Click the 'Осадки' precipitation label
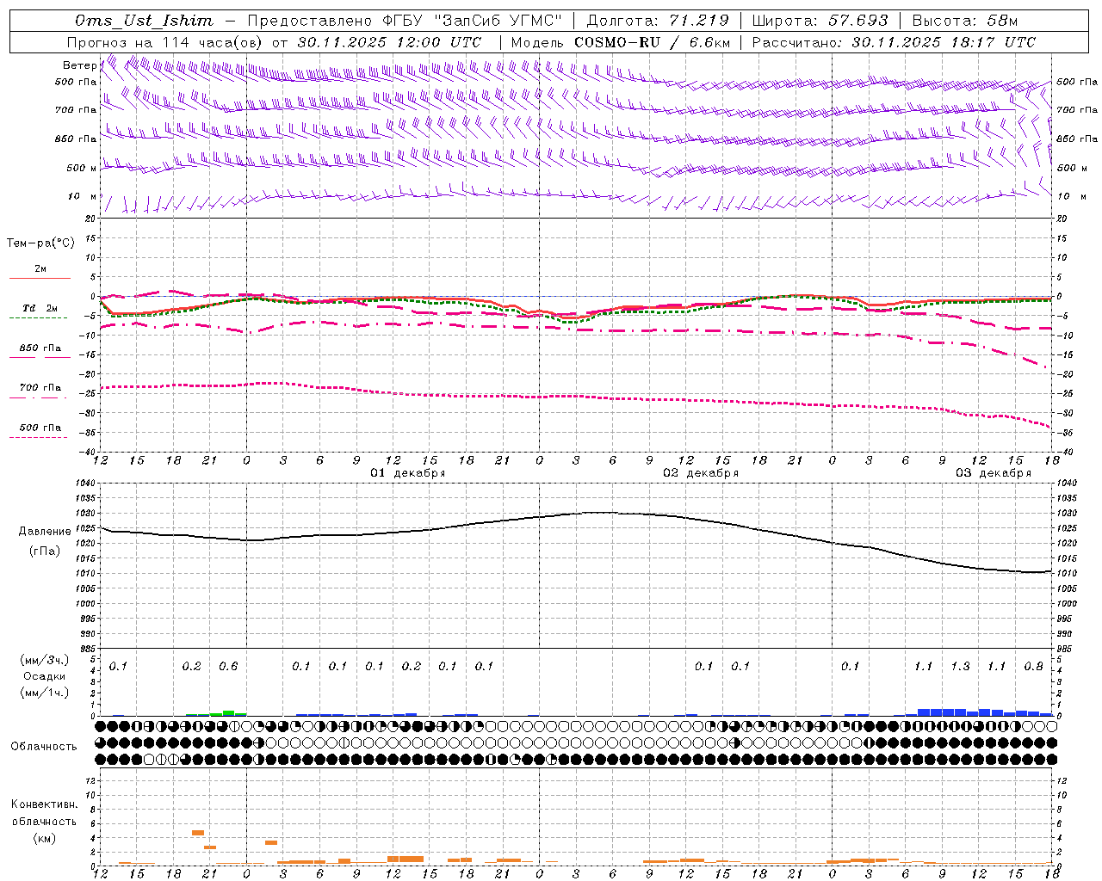Screen dimensions: 1102x881 click(45, 676)
